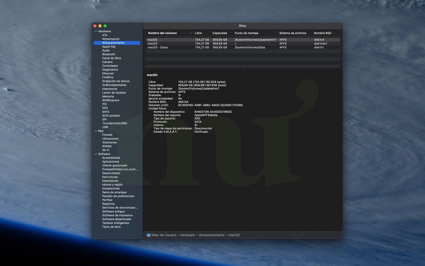
Task: Open Aplicaciones in the Software list
Action: click(110, 161)
